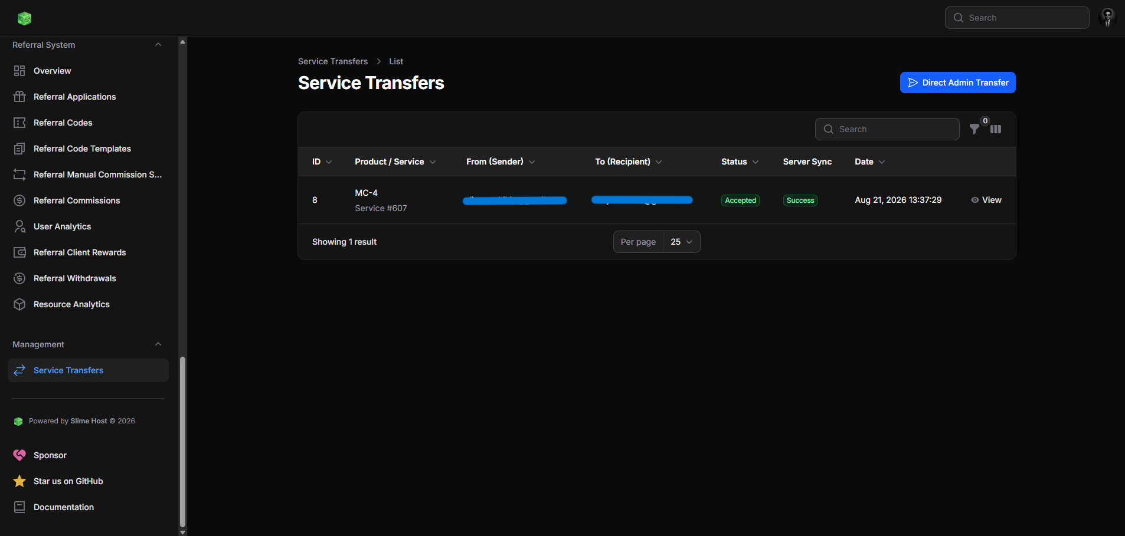Open the per page 25 dropdown
1125x536 pixels.
[x=682, y=242]
